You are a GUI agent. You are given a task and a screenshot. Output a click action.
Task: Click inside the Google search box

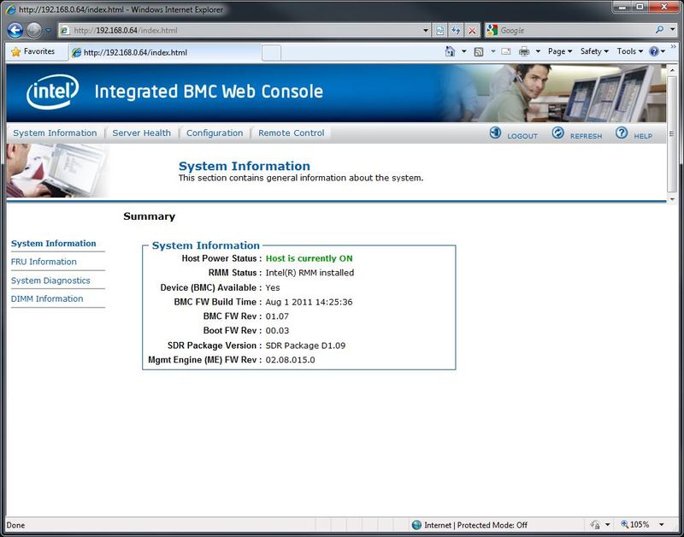pos(573,30)
